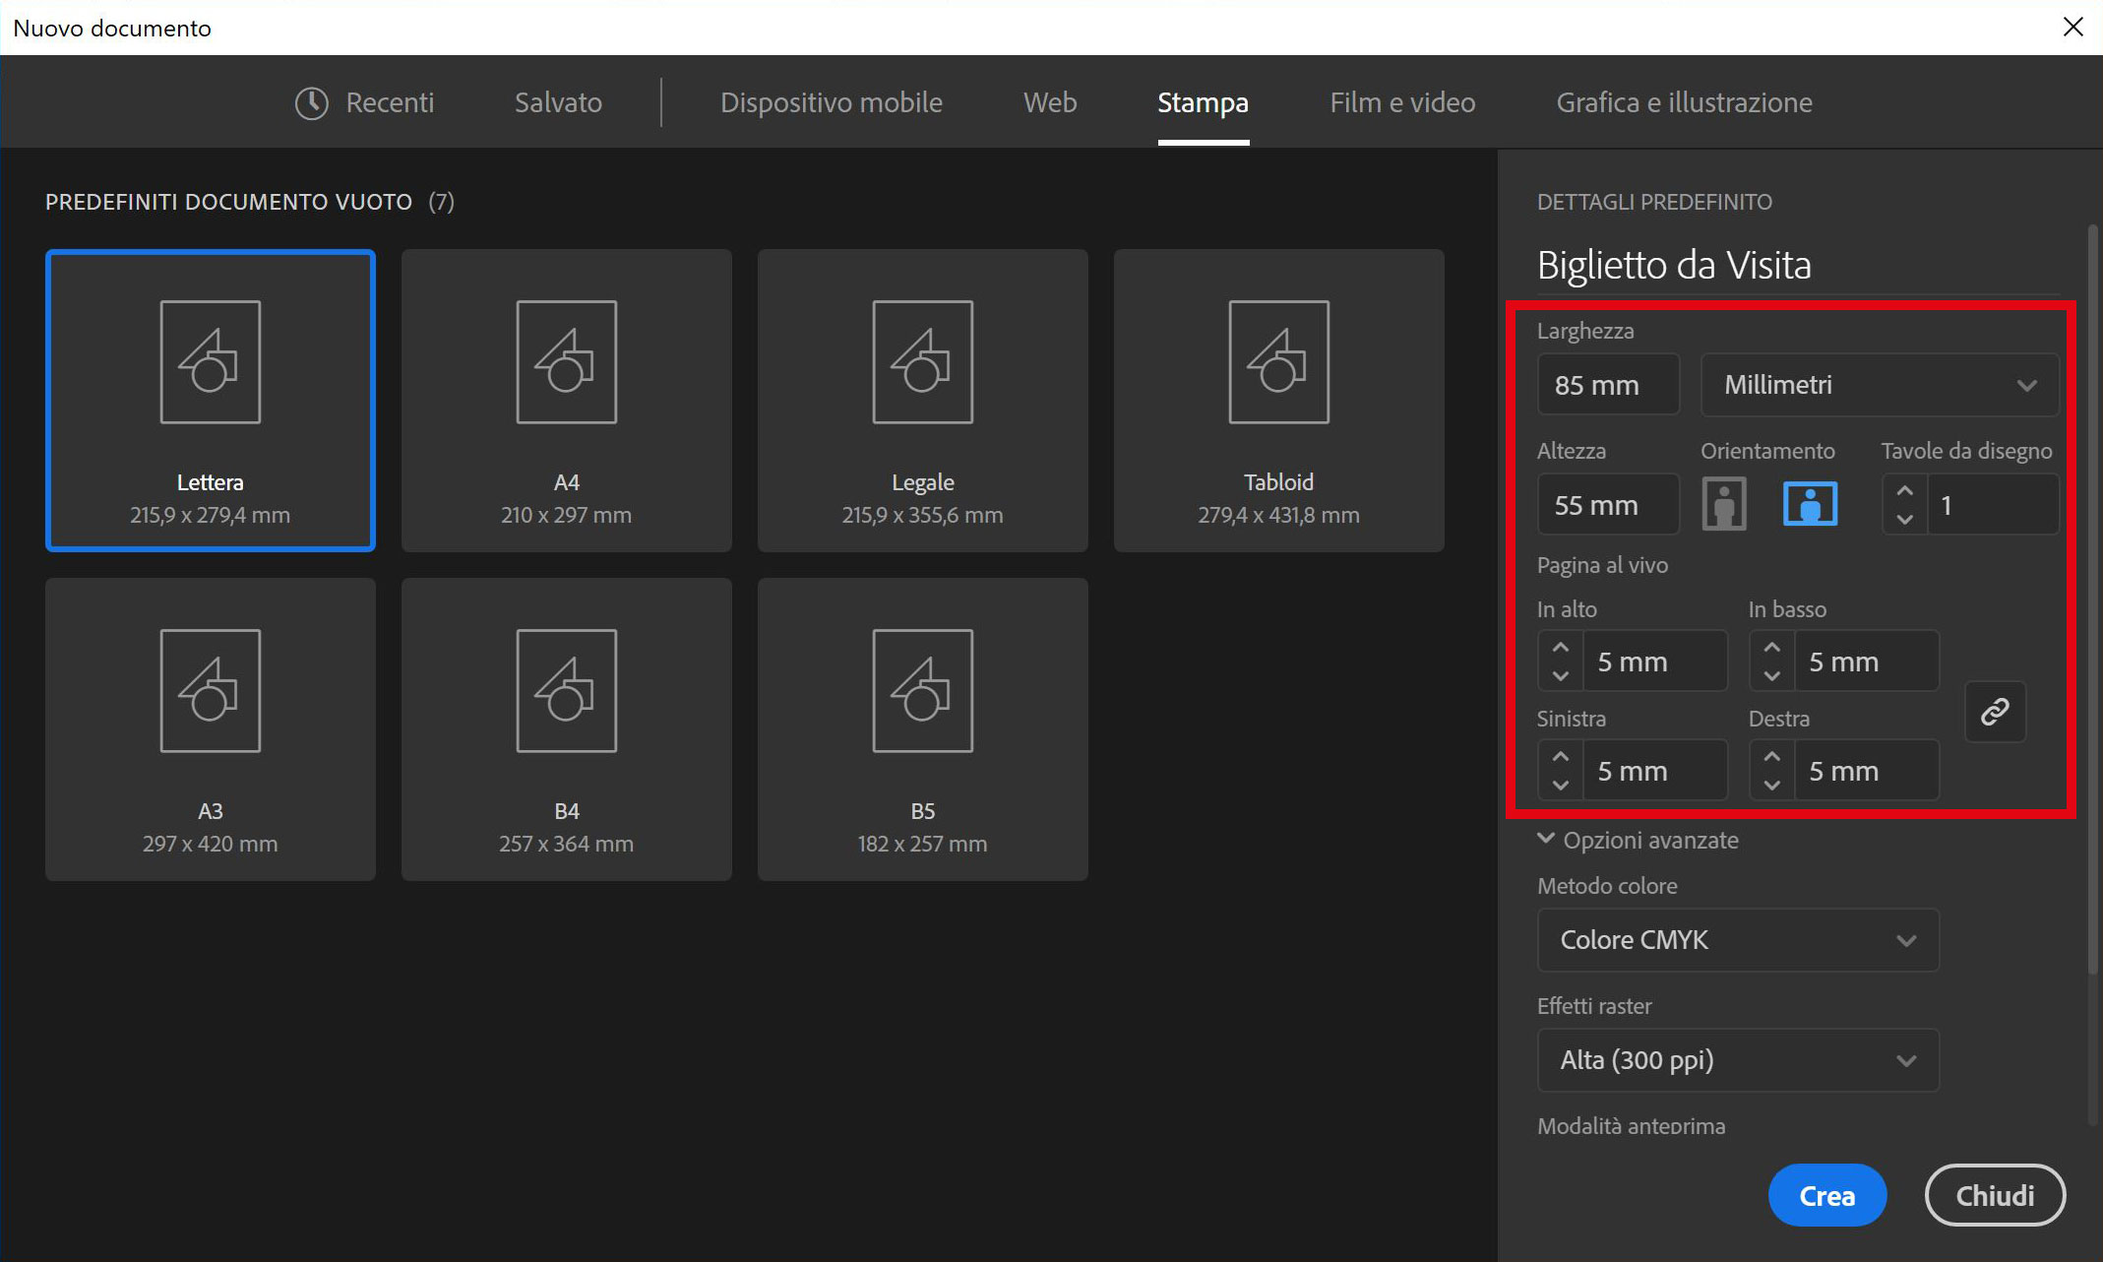Toggle the bleed link chain icon
Screen dimensions: 2103x1262
click(x=1995, y=711)
